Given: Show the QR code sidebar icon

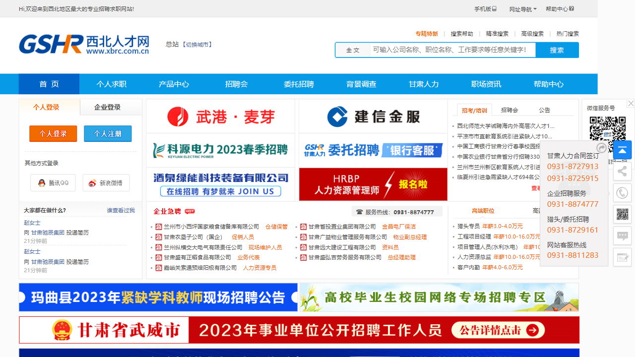Looking at the screenshot, I should pos(622,214).
